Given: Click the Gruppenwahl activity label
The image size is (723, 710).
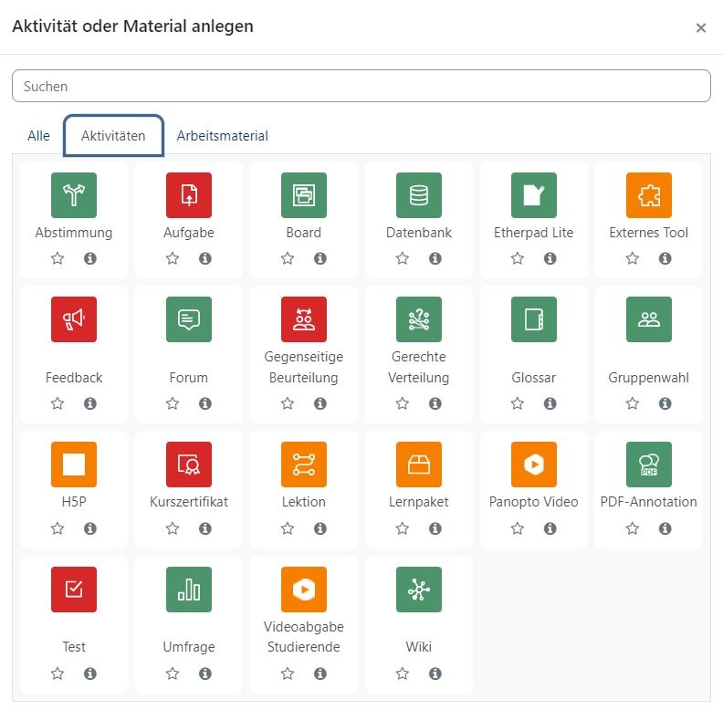Looking at the screenshot, I should 649,378.
